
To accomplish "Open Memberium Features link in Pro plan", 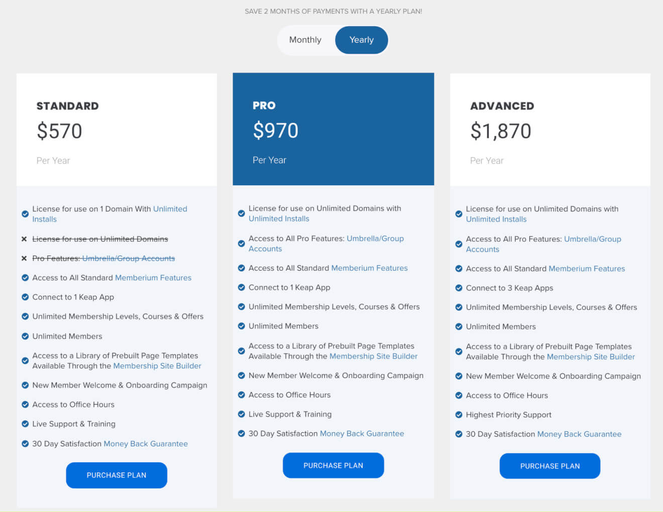I will click(369, 268).
